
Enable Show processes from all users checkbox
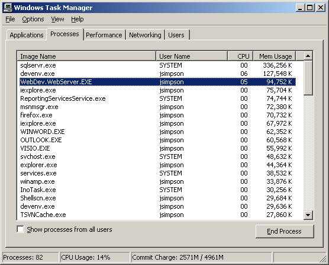coord(20,229)
